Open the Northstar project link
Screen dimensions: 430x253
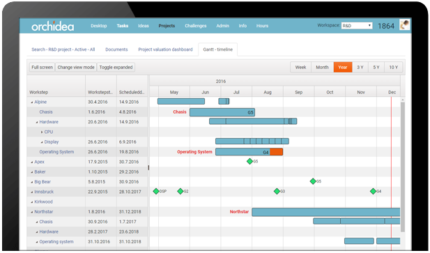(44, 212)
